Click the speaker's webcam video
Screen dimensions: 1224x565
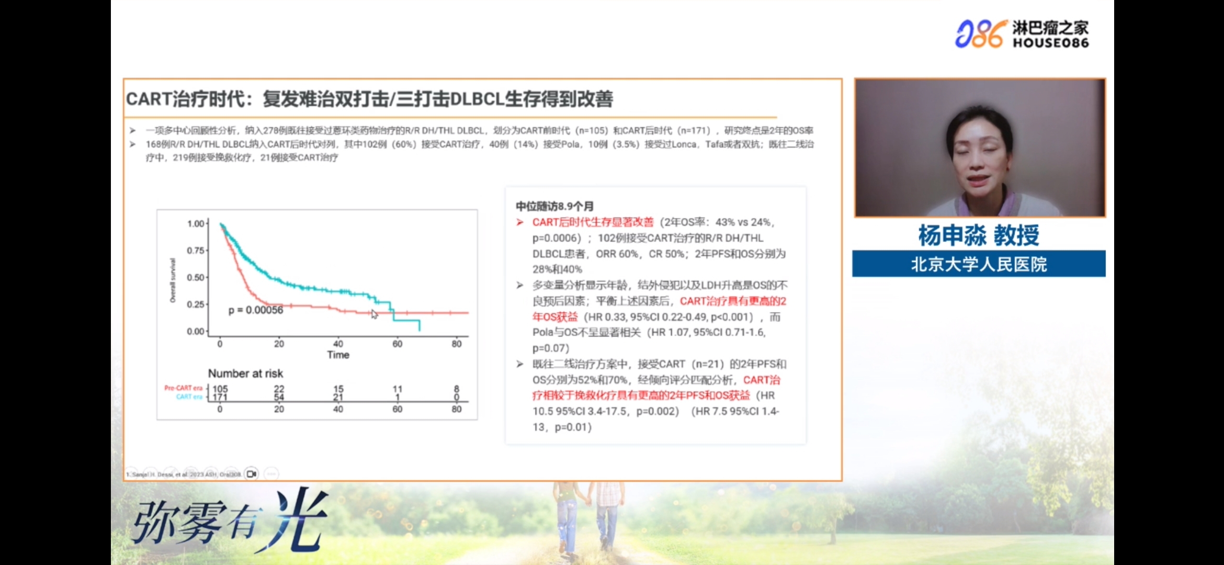(x=979, y=148)
